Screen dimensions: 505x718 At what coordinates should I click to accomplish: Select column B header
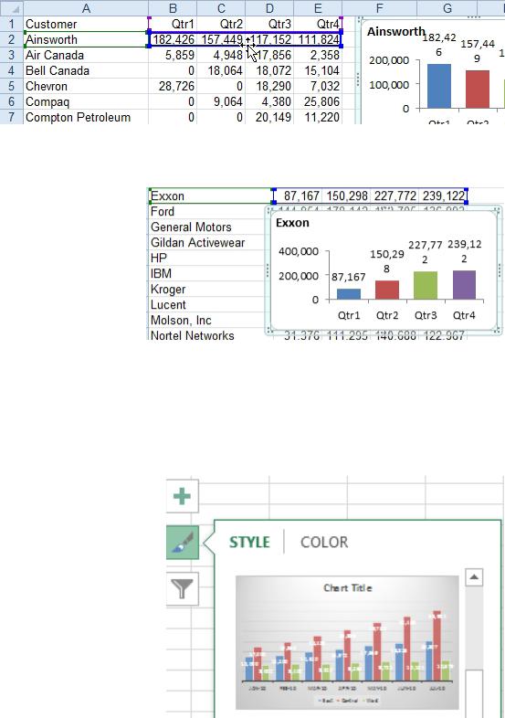pyautogui.click(x=173, y=8)
